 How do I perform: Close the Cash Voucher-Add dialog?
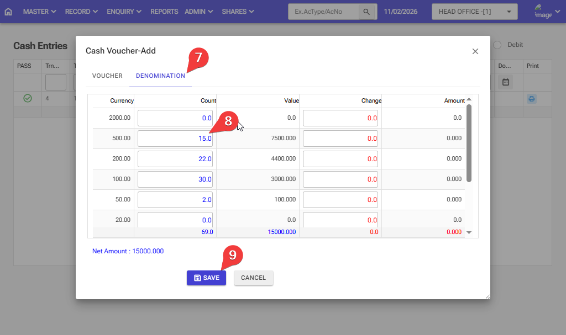(475, 51)
